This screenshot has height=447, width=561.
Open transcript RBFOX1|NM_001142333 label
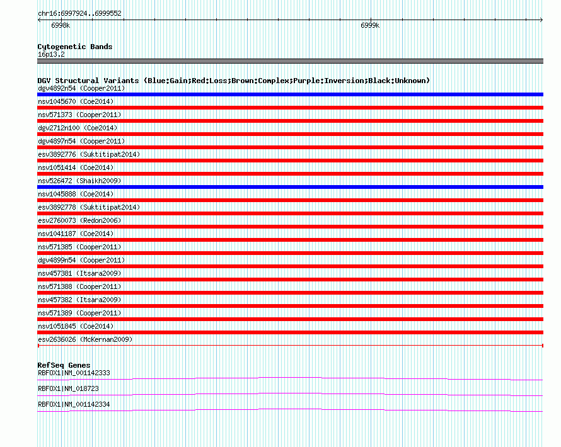[74, 373]
